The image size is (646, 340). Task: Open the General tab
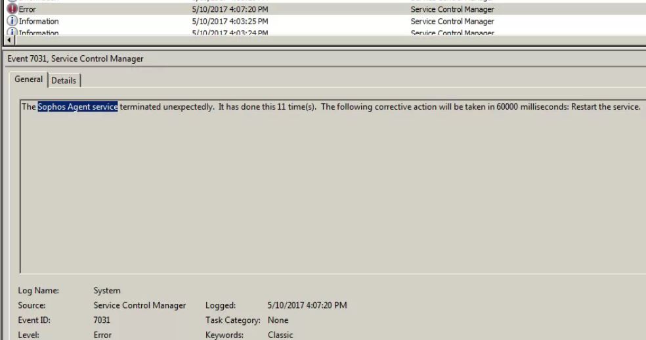(28, 79)
